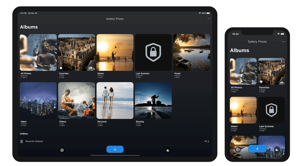This screenshot has width=303, height=166.
Task: Open the statistics bar-chart icon
Action: tap(168, 150)
